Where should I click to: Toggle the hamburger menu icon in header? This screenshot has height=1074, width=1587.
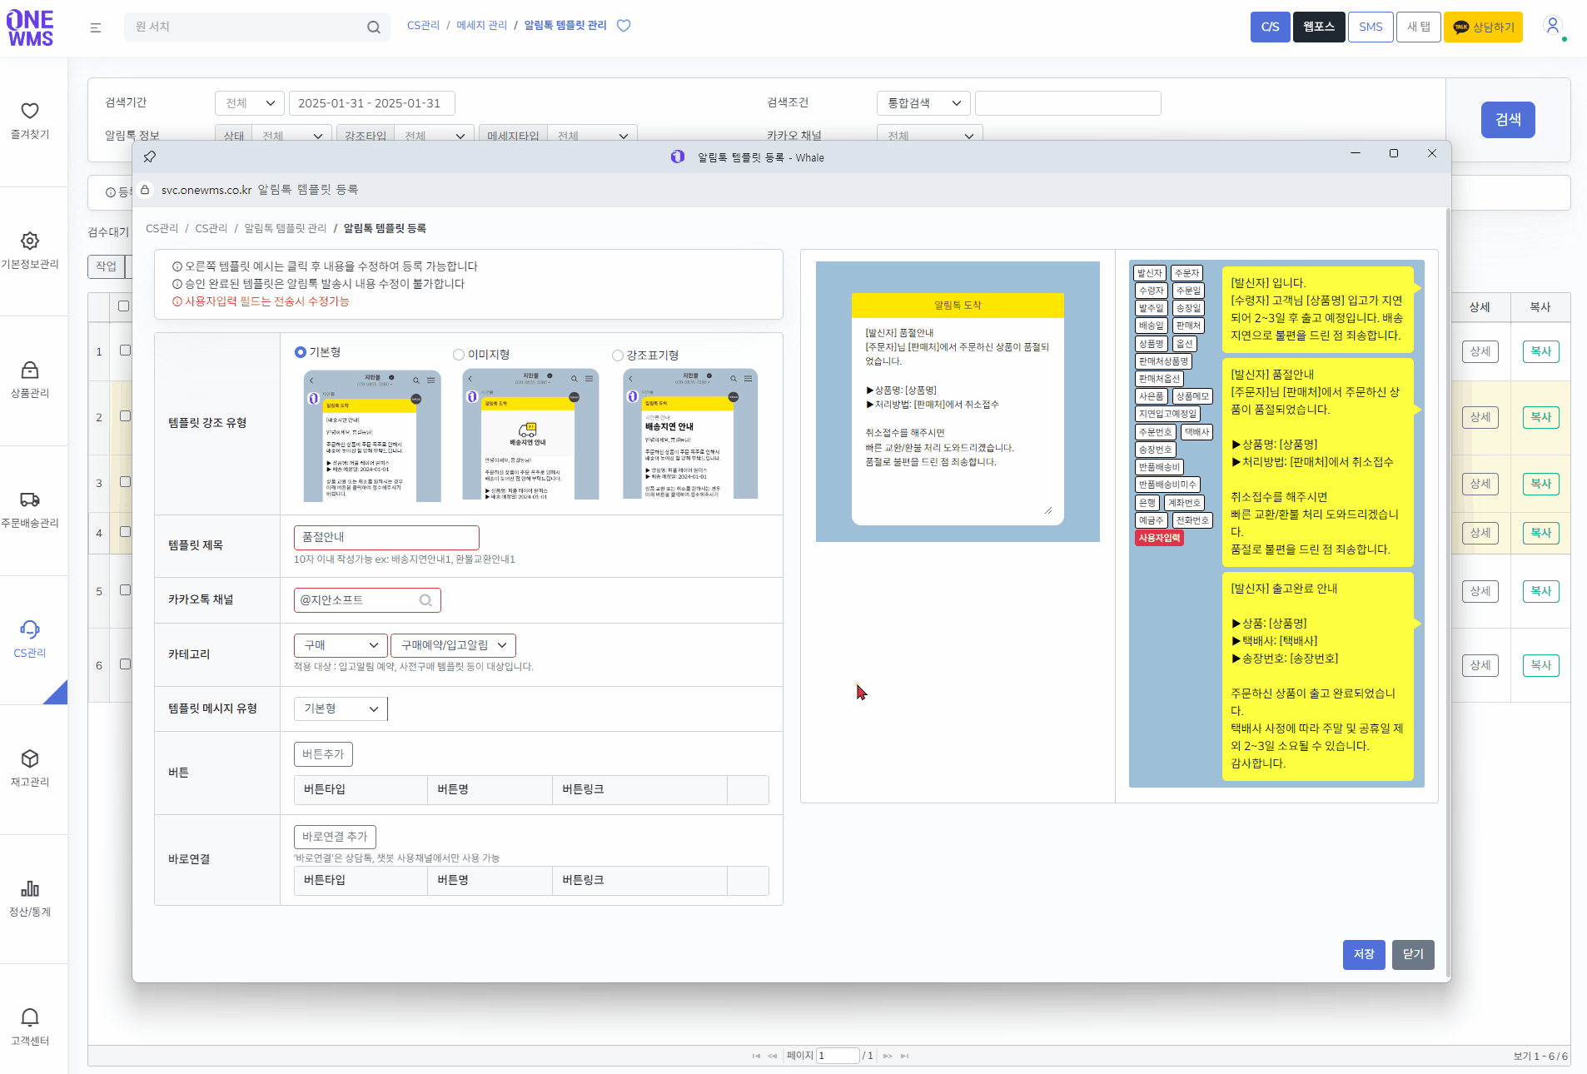coord(96,27)
